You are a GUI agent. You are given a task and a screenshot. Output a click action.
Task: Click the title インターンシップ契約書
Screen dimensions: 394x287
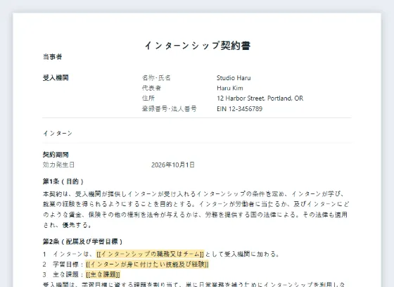197,46
